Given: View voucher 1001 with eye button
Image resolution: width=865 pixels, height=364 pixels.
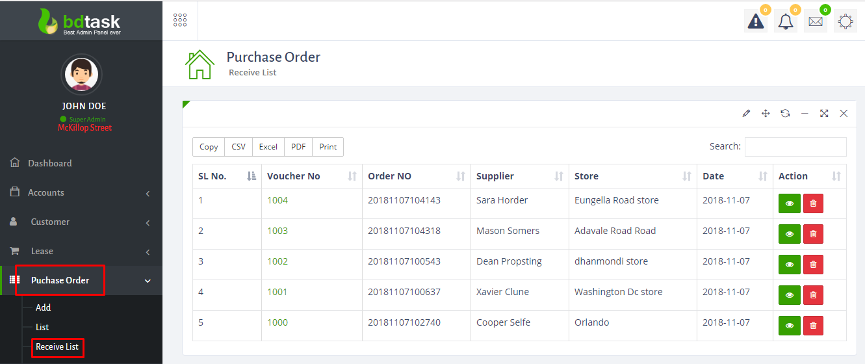Looking at the screenshot, I should pos(790,295).
